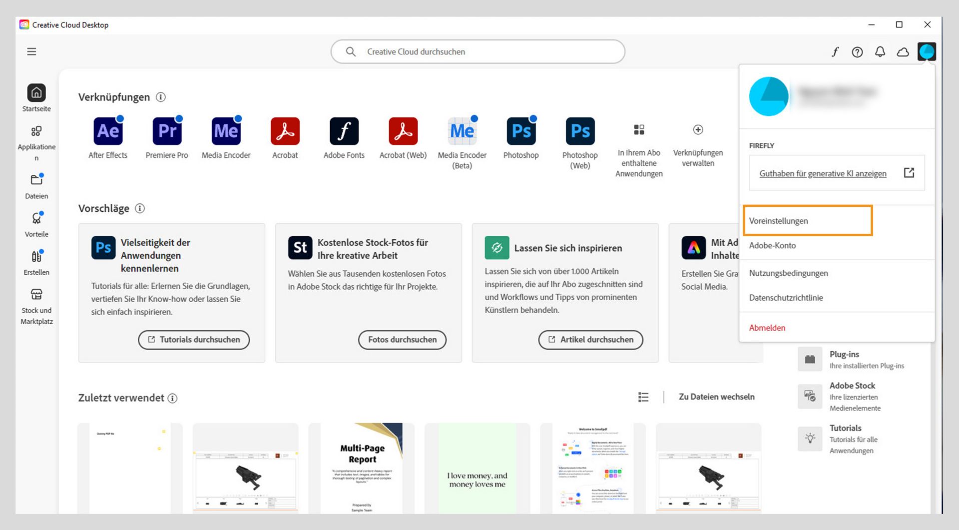Open the 'Lassen Sie sich inspirieren' card

click(565, 293)
